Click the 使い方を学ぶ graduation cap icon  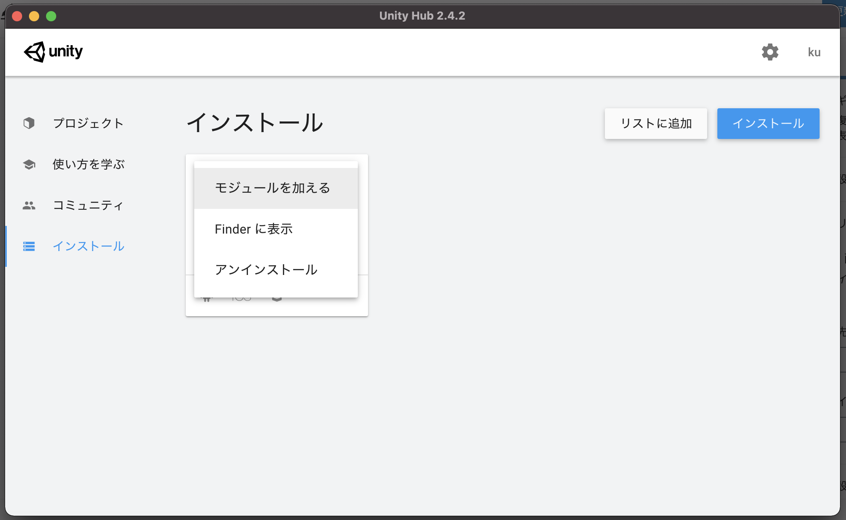tap(29, 165)
